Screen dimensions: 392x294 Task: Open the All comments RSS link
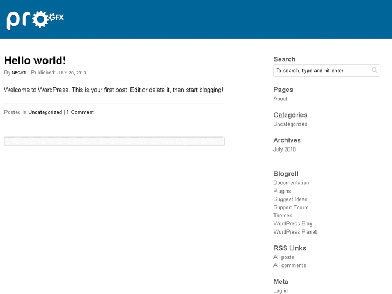(x=290, y=265)
